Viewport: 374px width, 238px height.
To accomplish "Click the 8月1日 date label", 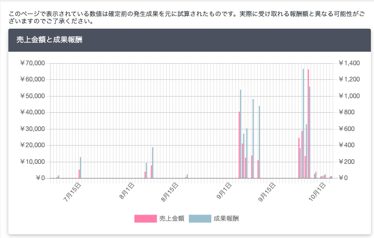I will (x=127, y=191).
